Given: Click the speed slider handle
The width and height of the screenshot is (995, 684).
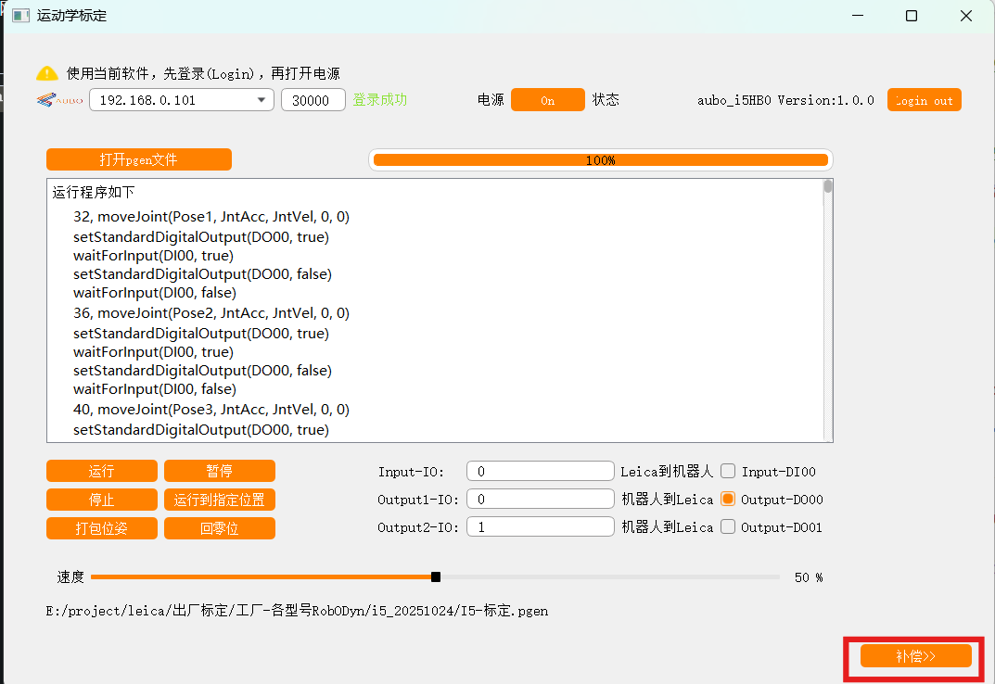Looking at the screenshot, I should [436, 577].
